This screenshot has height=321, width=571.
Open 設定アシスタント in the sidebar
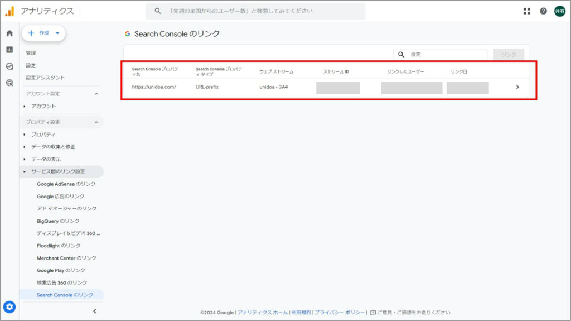[x=45, y=78]
